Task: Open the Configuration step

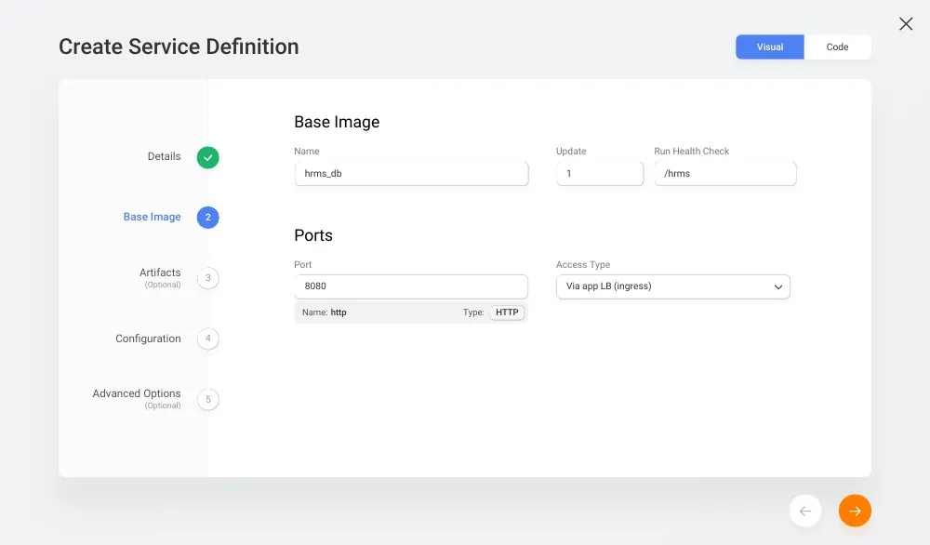Action: tap(148, 339)
